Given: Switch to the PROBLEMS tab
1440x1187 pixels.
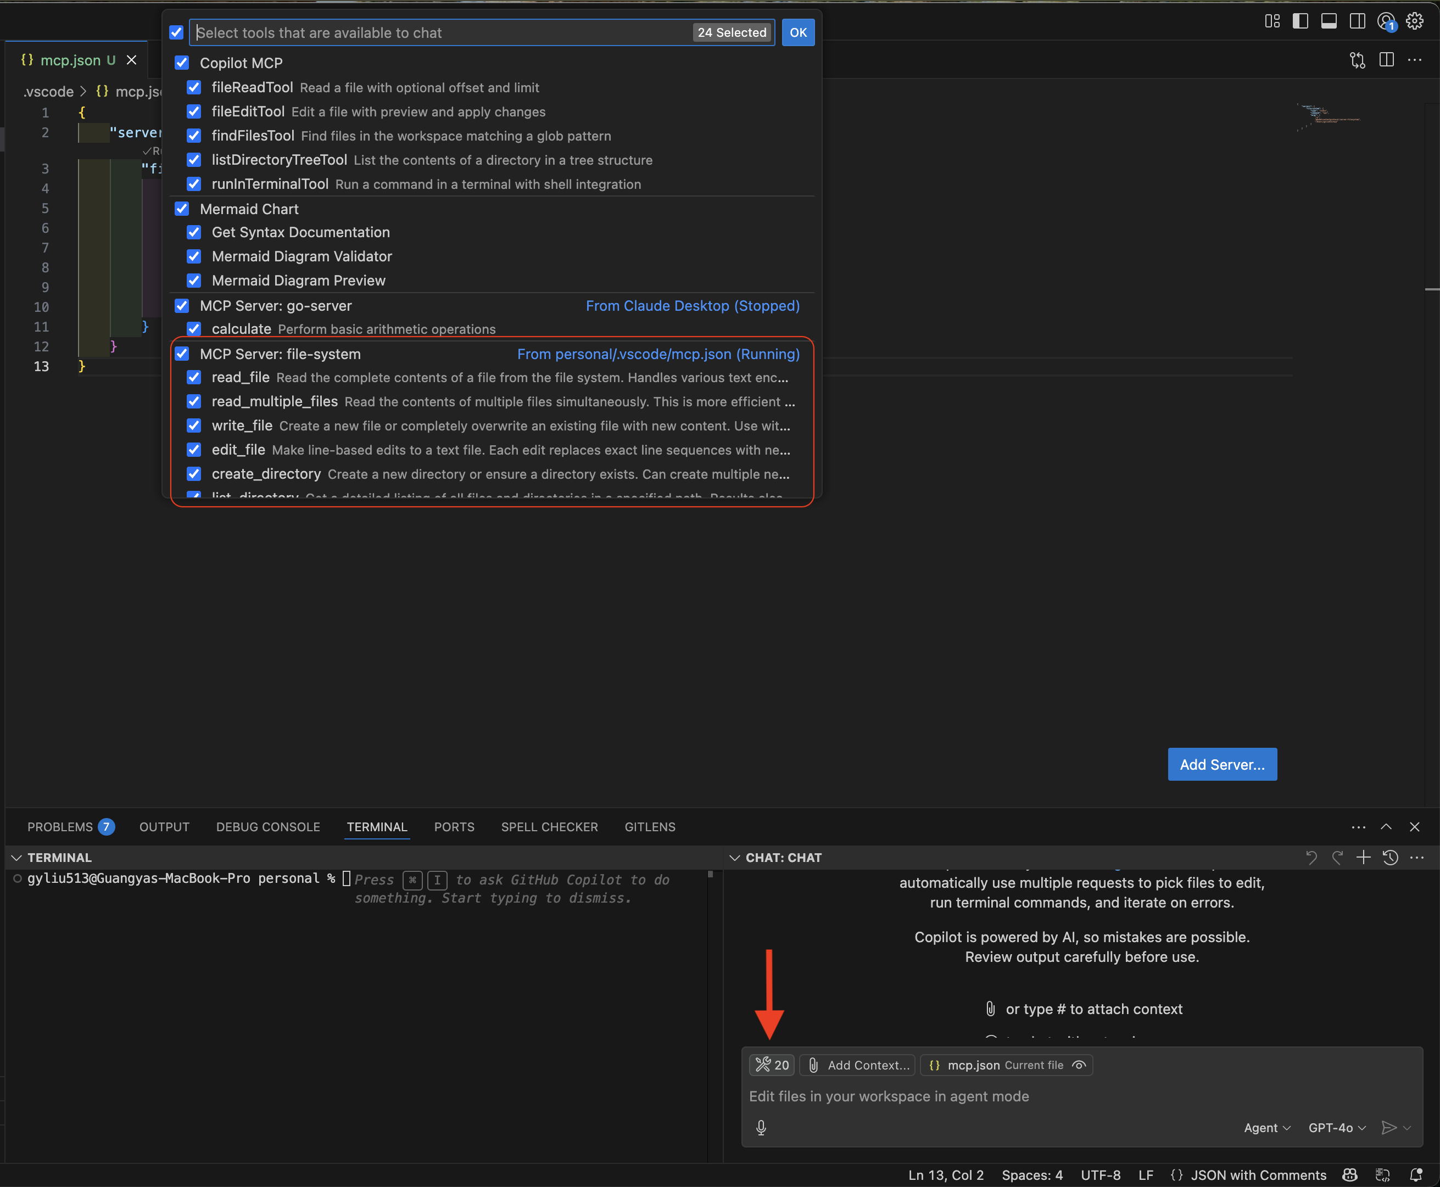Looking at the screenshot, I should pyautogui.click(x=70, y=827).
